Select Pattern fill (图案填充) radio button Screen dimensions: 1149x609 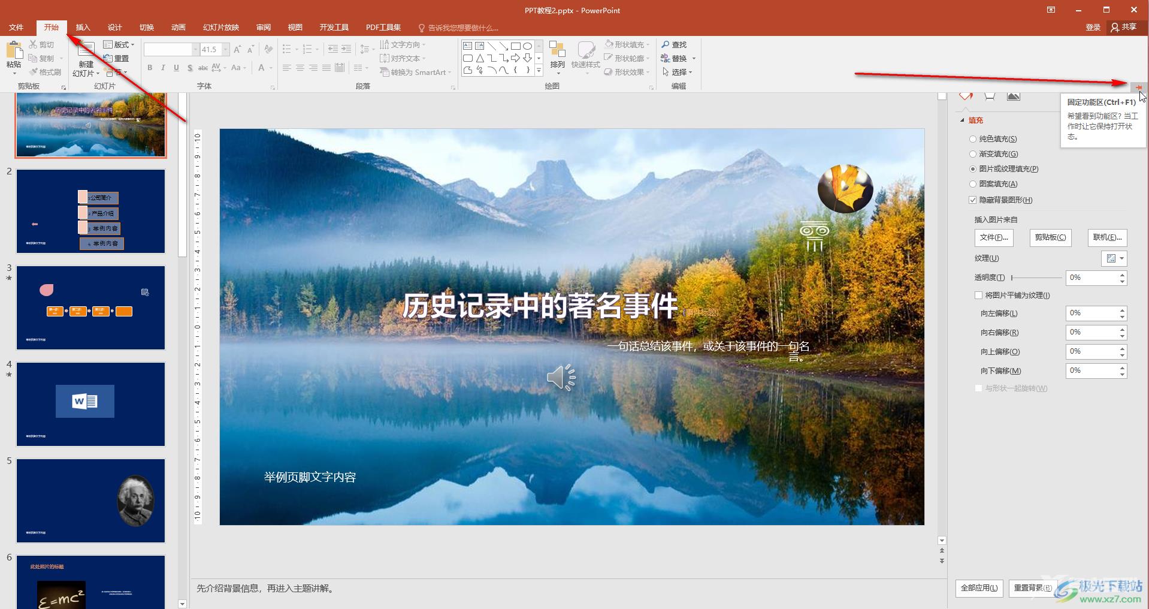(x=973, y=184)
